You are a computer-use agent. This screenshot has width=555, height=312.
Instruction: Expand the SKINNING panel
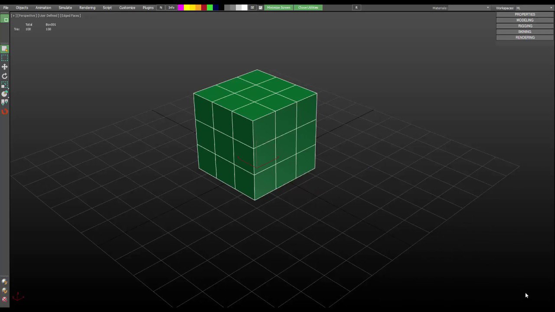525,32
